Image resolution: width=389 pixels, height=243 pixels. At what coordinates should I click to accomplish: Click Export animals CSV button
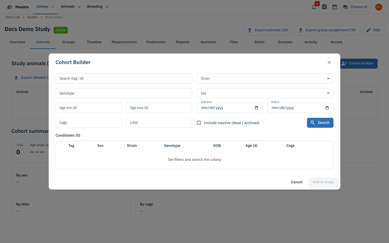tap(268, 30)
